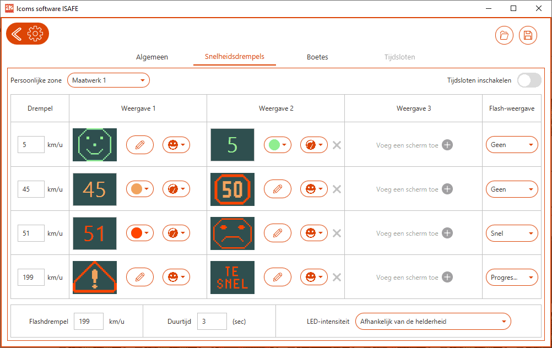Open the Boetes tab
Image resolution: width=552 pixels, height=348 pixels.
[317, 57]
